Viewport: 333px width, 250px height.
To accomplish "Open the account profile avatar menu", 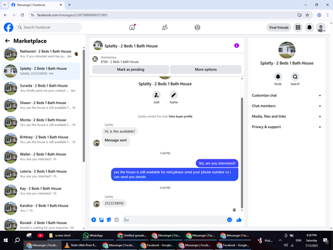I will pos(321,27).
